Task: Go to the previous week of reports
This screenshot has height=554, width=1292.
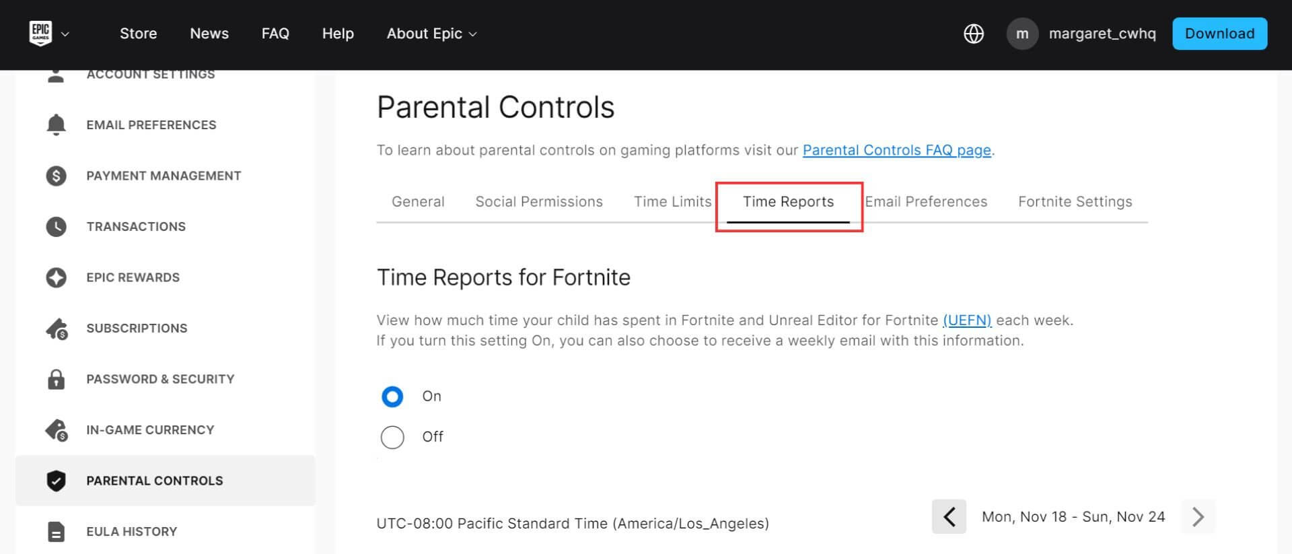Action: click(x=949, y=516)
